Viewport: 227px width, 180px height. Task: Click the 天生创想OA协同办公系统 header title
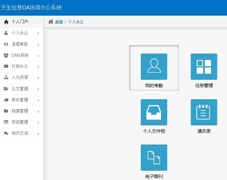pyautogui.click(x=31, y=7)
